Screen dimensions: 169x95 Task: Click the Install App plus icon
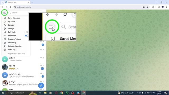(x=5, y=50)
